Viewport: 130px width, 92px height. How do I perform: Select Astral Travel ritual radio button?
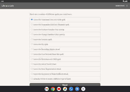32,64
